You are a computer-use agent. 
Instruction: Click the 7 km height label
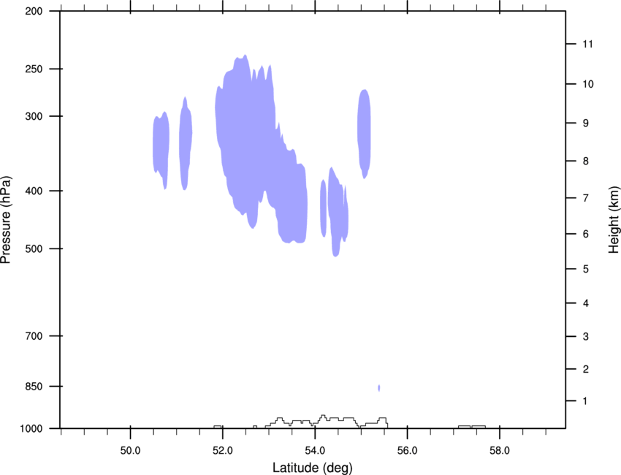coord(586,198)
